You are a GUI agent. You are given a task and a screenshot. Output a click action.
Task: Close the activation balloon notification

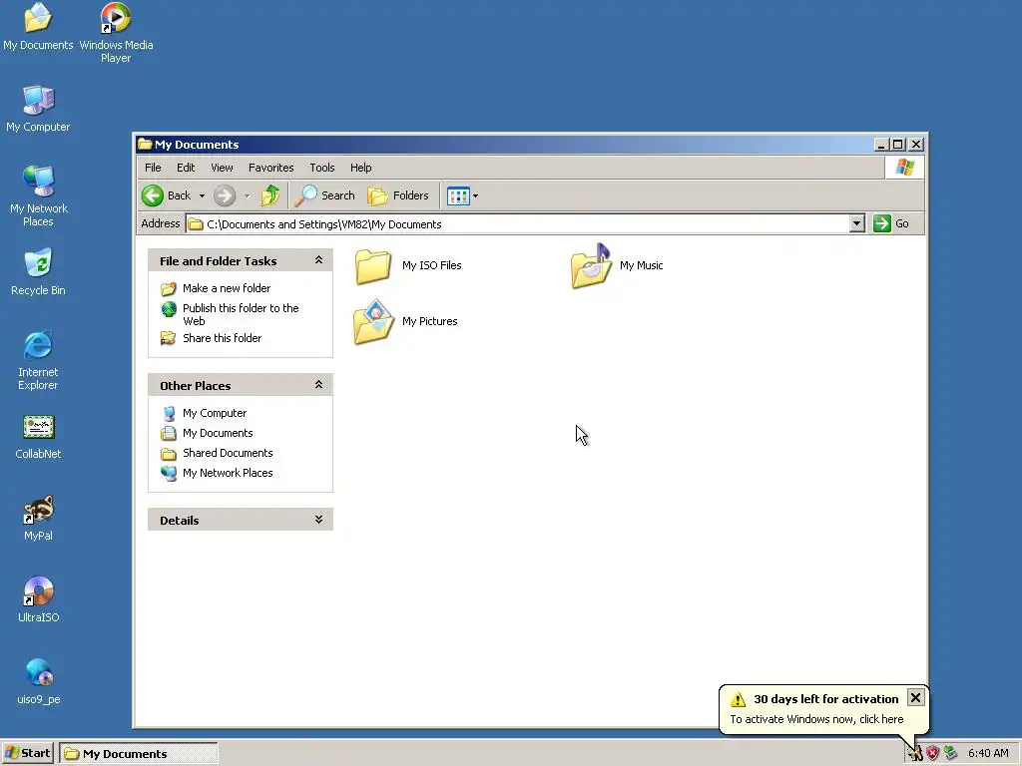pyautogui.click(x=915, y=698)
